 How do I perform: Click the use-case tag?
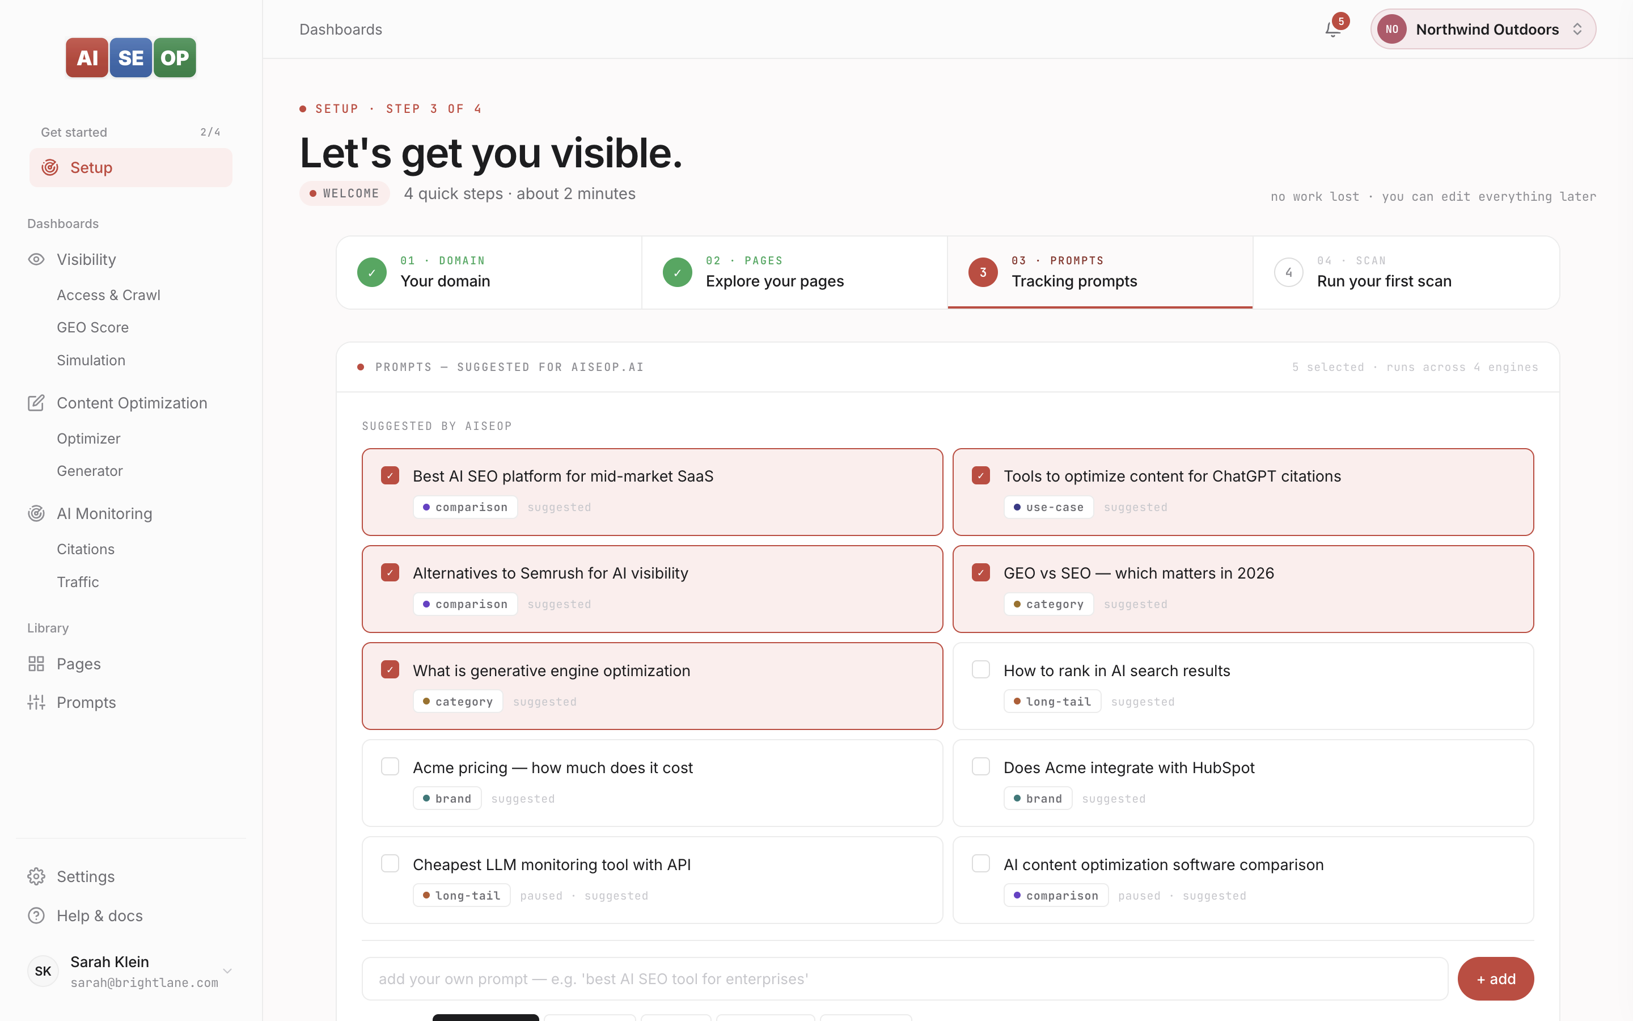coord(1048,507)
